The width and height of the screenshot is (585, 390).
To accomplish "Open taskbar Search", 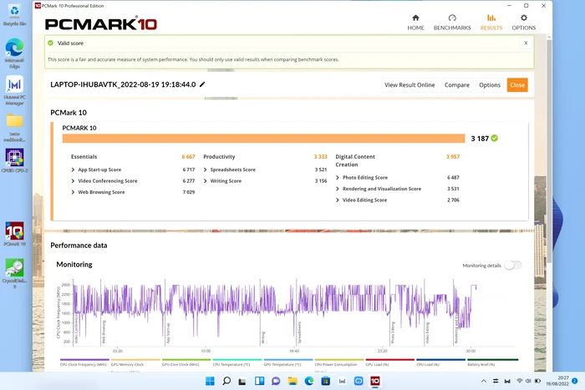I will click(226, 381).
